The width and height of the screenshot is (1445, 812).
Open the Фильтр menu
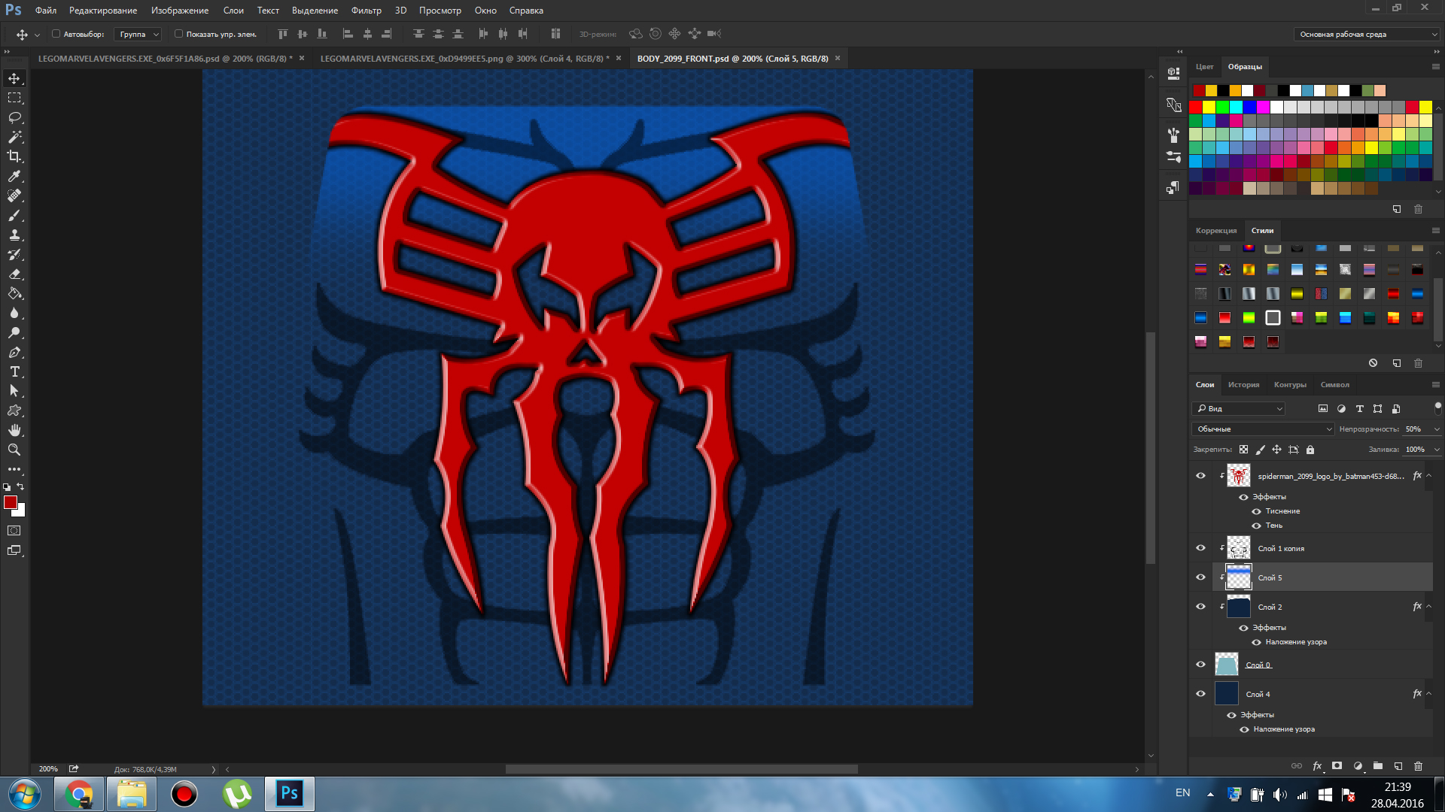tap(366, 11)
